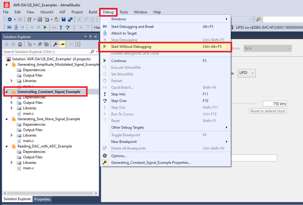Click the Pending Changes Filter clock icon
Image resolution: width=303 pixels, height=205 pixels.
pos(30,45)
